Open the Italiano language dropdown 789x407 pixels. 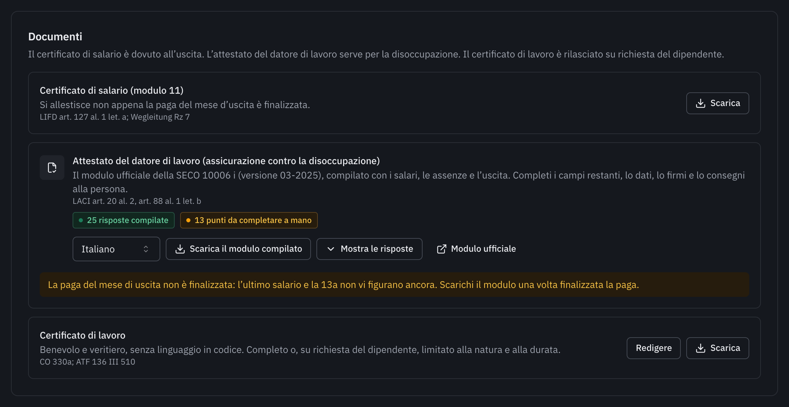click(x=116, y=249)
